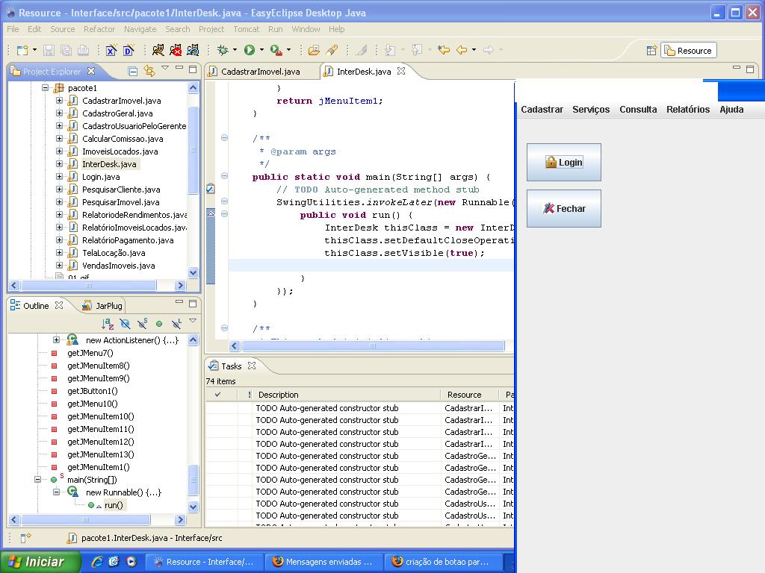Image resolution: width=765 pixels, height=573 pixels.
Task: Switch to Mensagens enviadas taskbar window
Action: pyautogui.click(x=324, y=562)
